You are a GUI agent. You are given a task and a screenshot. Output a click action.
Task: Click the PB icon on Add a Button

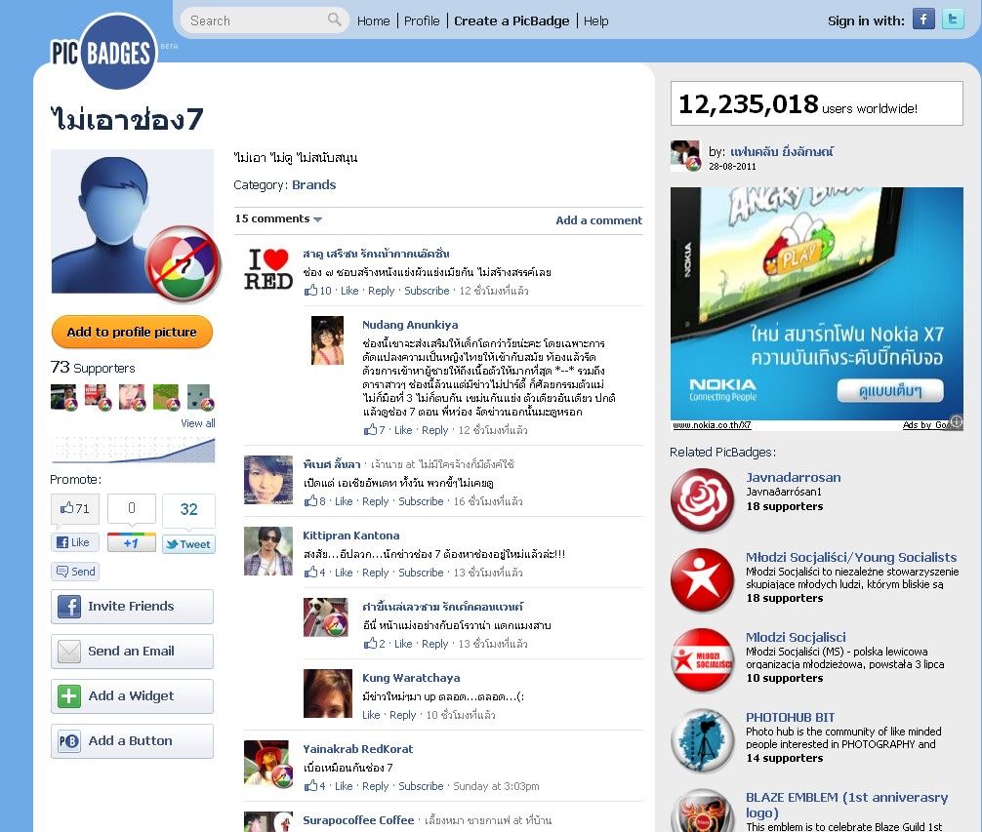click(x=69, y=741)
